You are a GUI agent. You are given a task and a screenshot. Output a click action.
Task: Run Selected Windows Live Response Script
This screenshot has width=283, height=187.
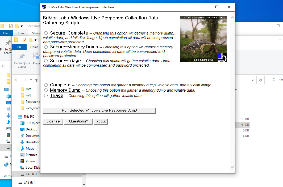tap(99, 110)
